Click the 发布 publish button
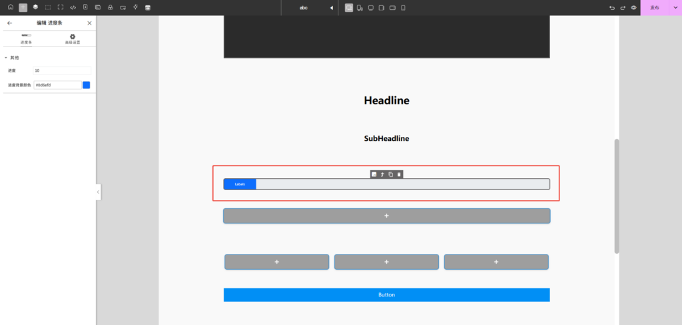Image resolution: width=682 pixels, height=325 pixels. pos(655,8)
